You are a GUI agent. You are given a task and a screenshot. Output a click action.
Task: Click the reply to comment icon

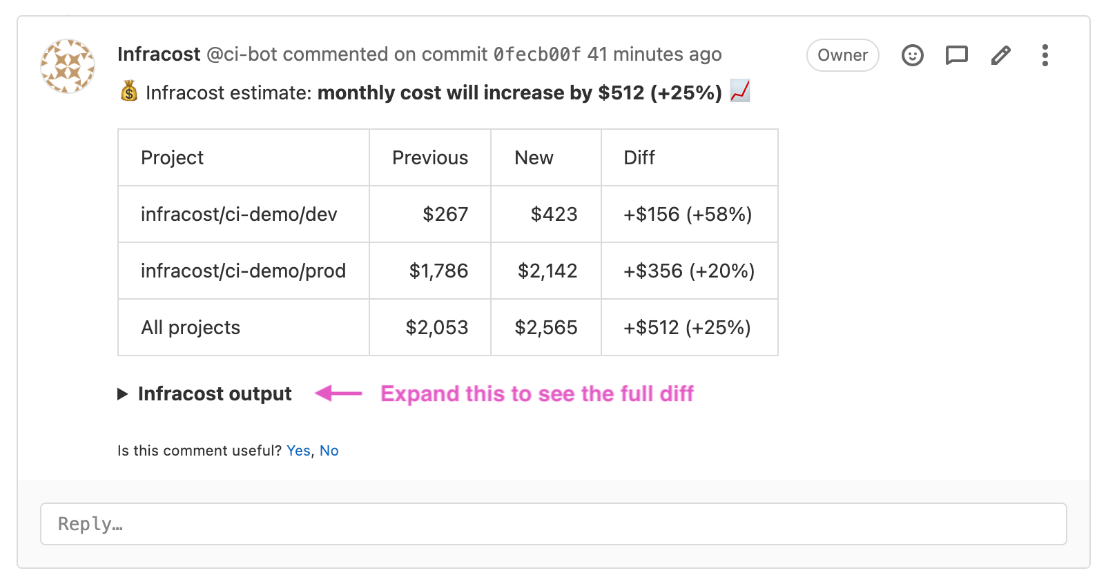956,55
